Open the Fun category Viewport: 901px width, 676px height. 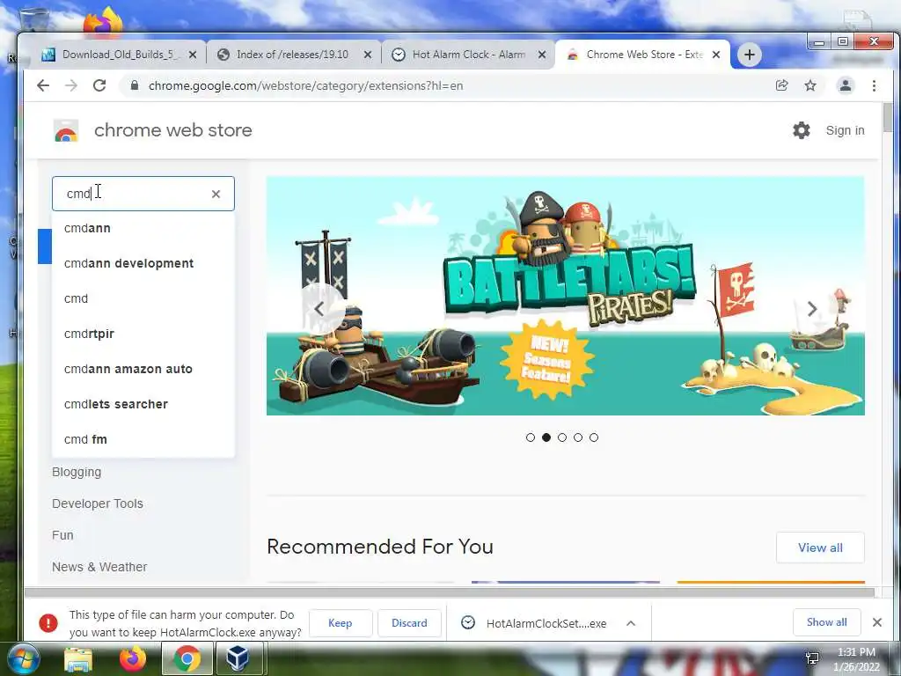[62, 535]
